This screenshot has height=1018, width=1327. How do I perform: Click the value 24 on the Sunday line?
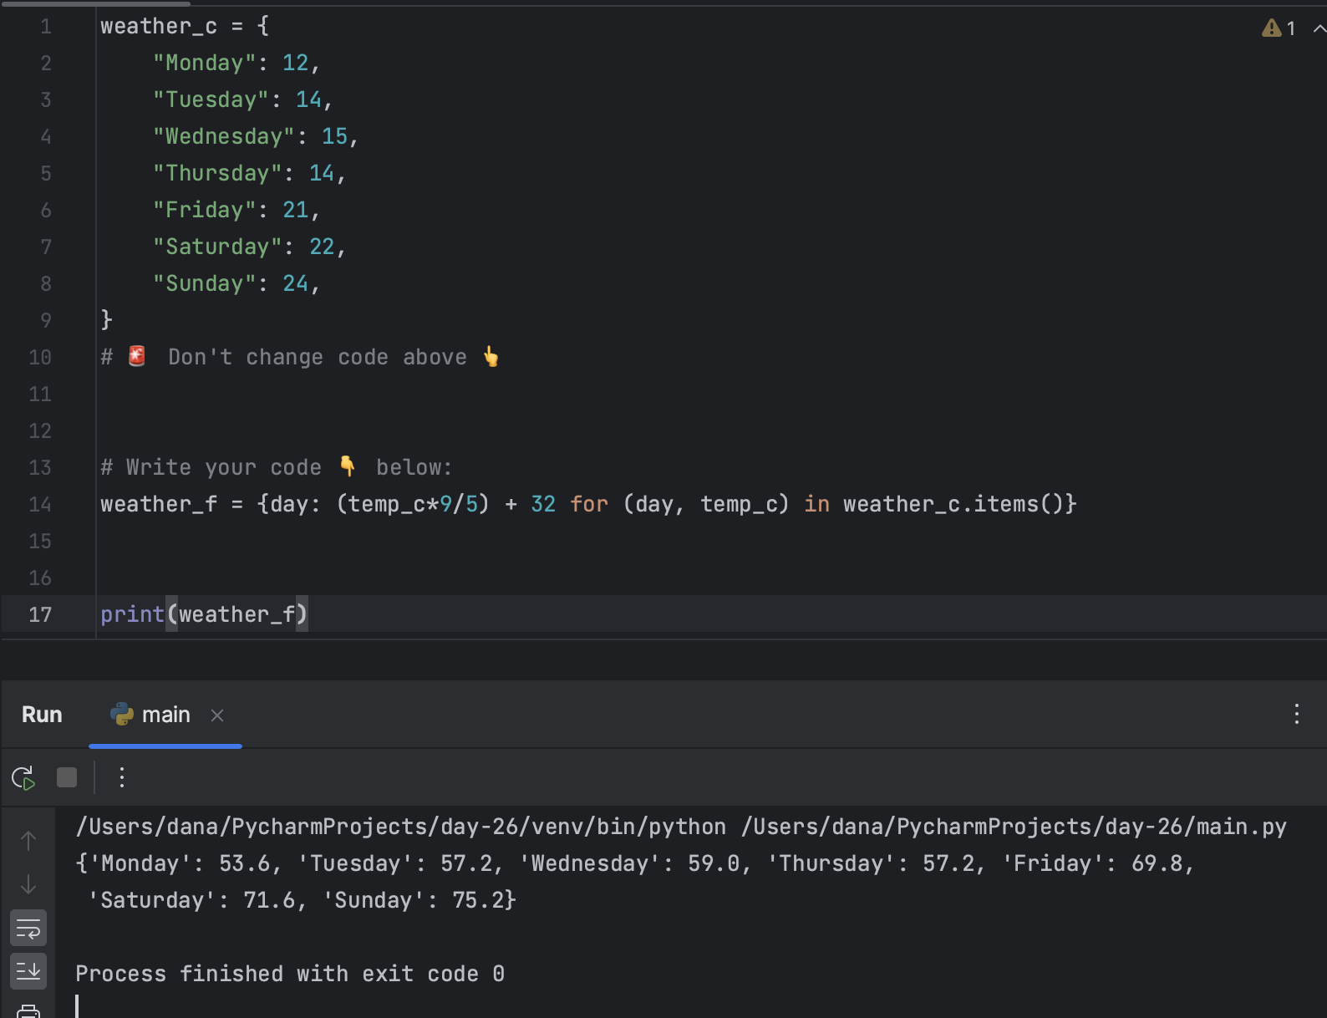(x=296, y=284)
